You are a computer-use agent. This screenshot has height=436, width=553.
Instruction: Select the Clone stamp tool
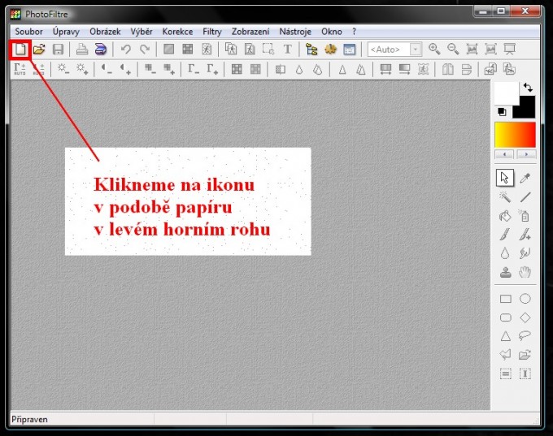click(505, 272)
